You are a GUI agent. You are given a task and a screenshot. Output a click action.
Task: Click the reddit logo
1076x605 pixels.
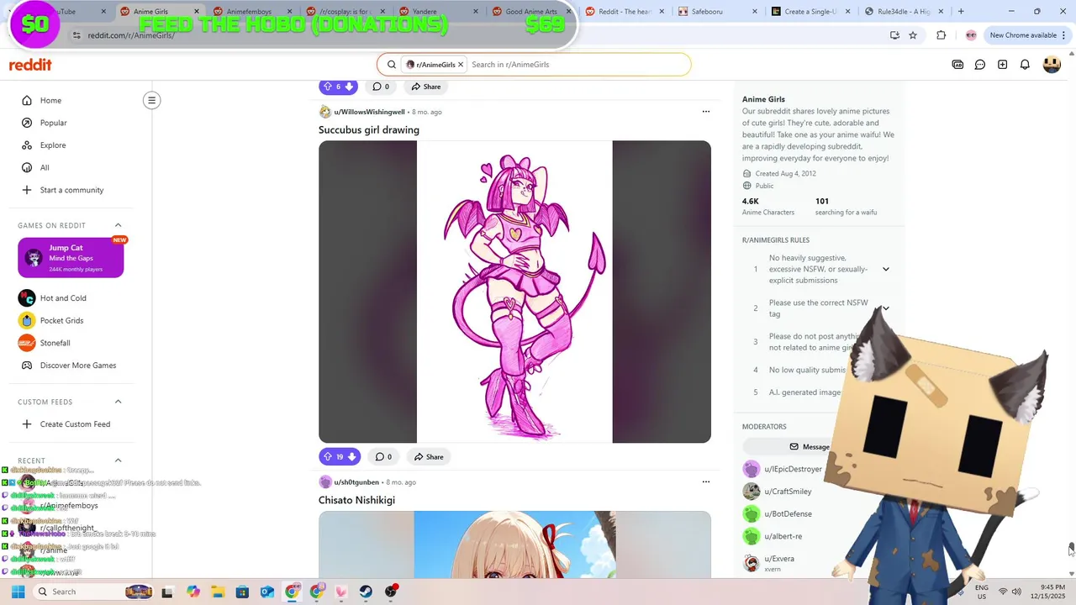[30, 65]
